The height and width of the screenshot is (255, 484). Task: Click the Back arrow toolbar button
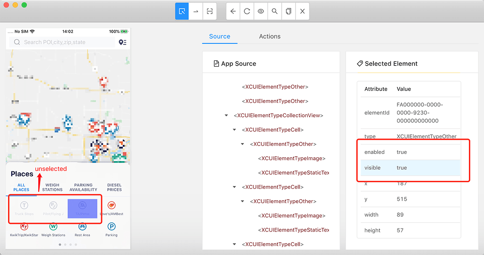[x=233, y=11]
